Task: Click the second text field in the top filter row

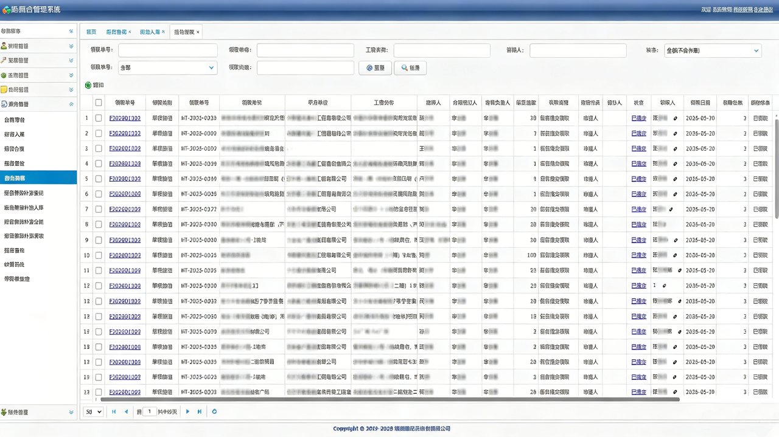Action: [x=306, y=50]
